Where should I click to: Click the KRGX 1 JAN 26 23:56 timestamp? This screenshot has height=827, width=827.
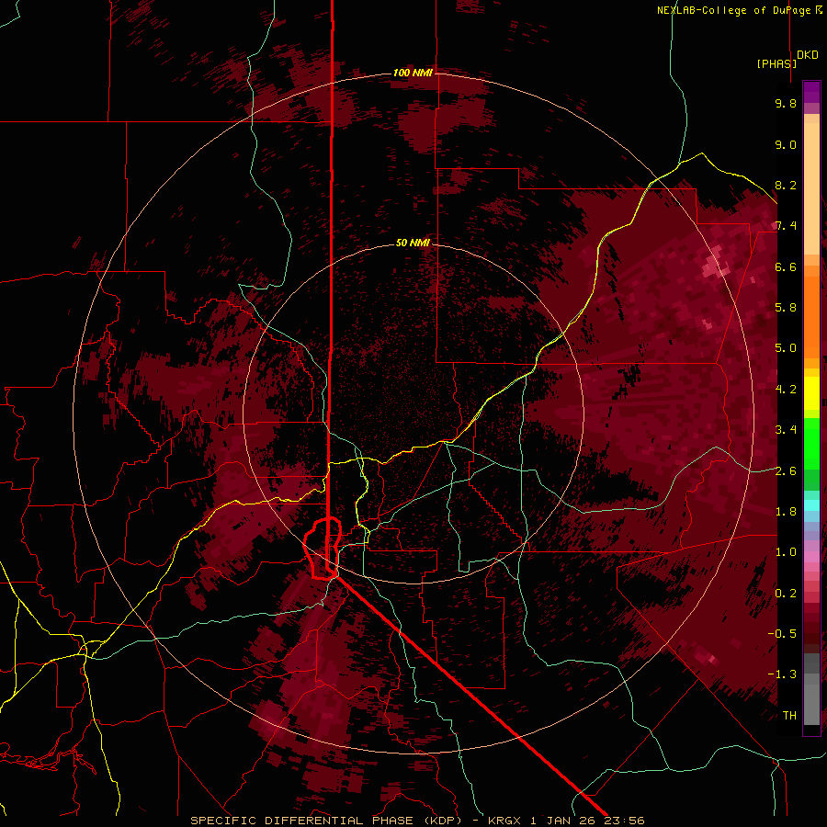pyautogui.click(x=566, y=821)
